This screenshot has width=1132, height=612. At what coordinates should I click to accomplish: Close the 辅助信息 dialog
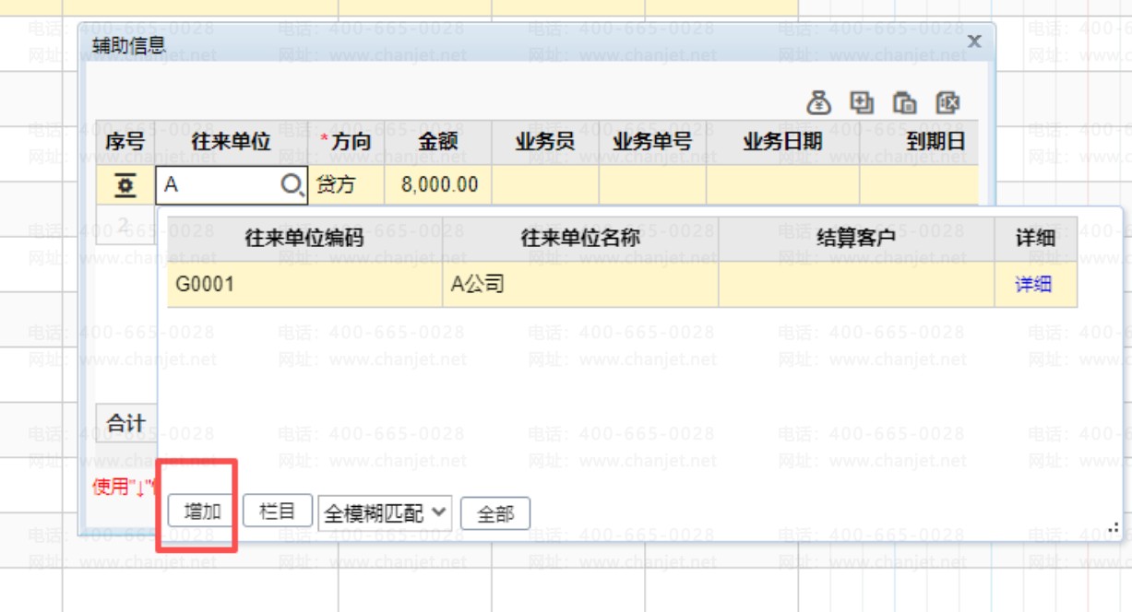973,41
